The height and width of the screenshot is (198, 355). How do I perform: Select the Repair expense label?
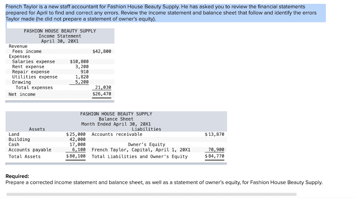(x=31, y=72)
